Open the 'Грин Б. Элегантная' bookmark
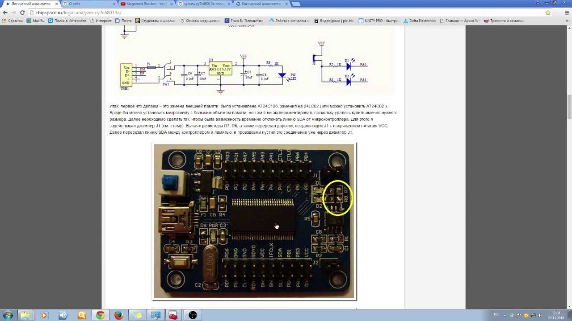 [x=245, y=21]
